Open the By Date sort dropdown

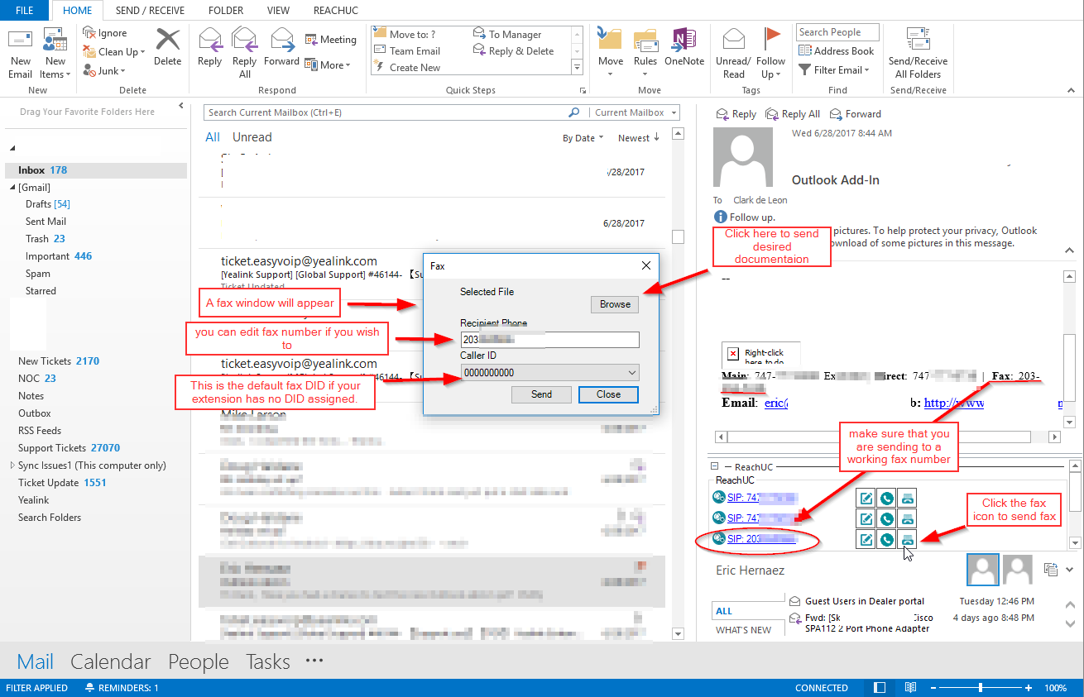583,138
